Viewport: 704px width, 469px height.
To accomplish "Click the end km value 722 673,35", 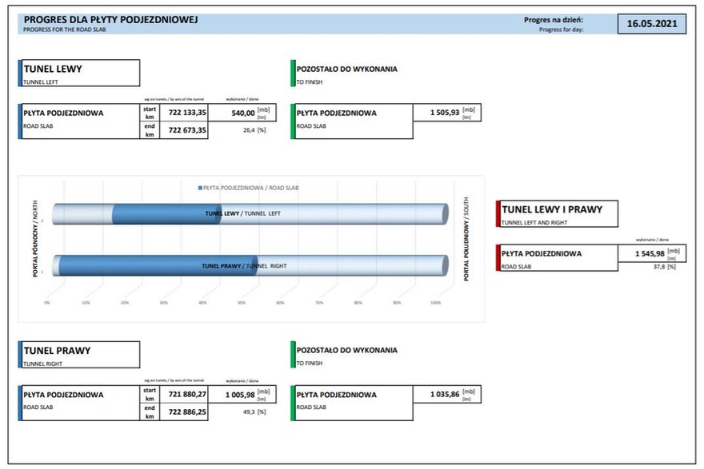I will (x=184, y=130).
